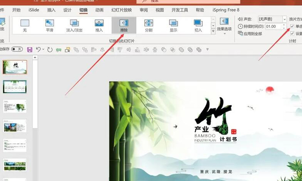Toggle the 设置 auto-advance checkbox
Viewport: 302px width, 181px height.
coord(292,34)
